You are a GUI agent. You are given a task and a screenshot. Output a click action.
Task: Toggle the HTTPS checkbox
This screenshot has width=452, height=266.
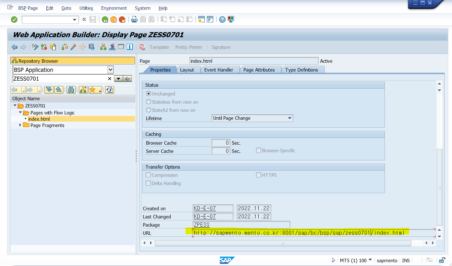point(259,175)
